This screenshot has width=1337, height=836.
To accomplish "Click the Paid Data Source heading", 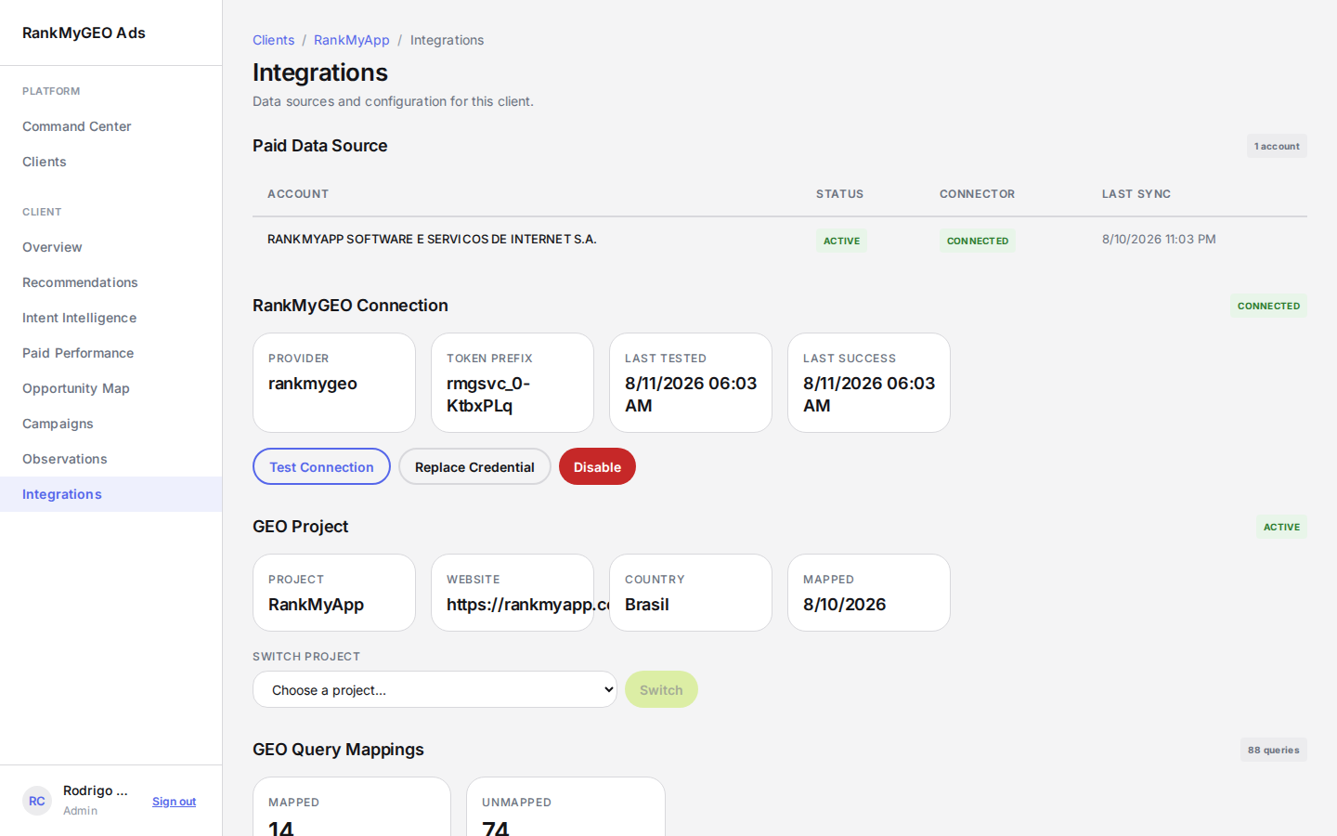I will click(x=320, y=146).
